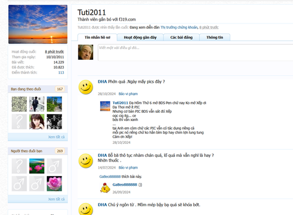The height and width of the screenshot is (215, 293).
Task: Open the question-mark avatar in following list
Action: tap(19, 122)
